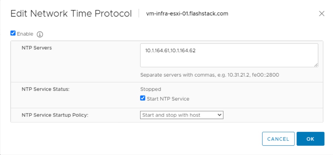Close the Edit Network Time Protocol dialog
The image size is (333, 155).
[x=321, y=14]
